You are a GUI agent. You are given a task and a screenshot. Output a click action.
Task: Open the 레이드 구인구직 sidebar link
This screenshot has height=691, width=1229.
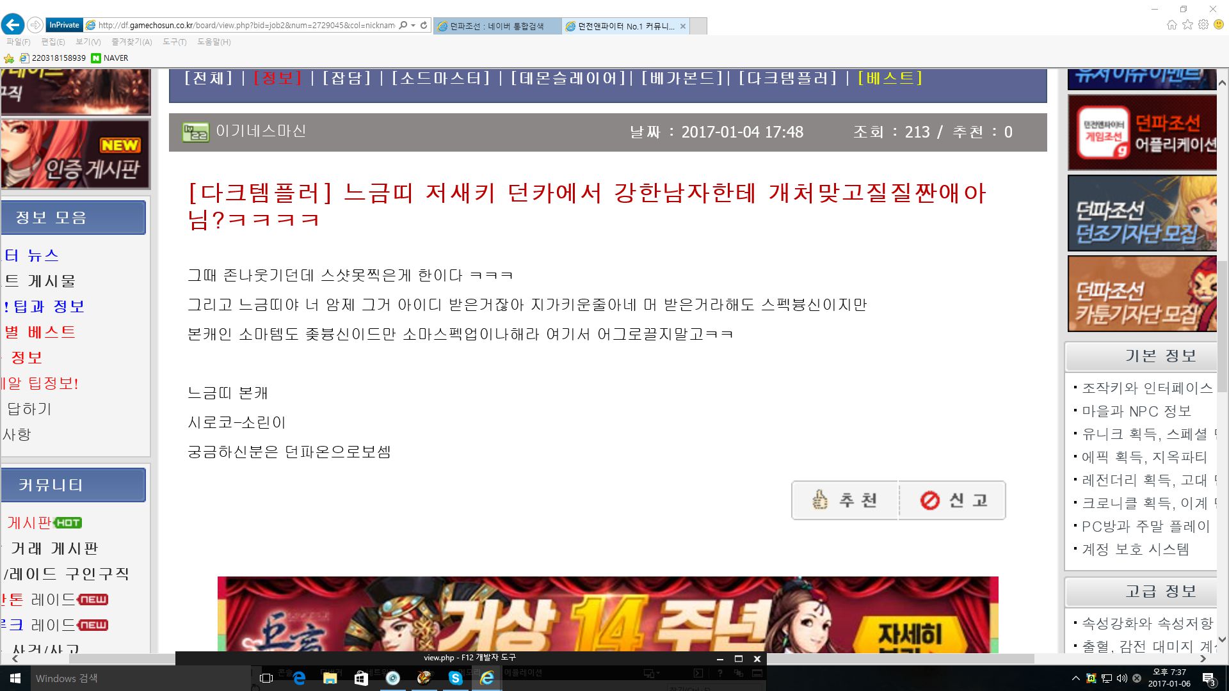pos(66,574)
